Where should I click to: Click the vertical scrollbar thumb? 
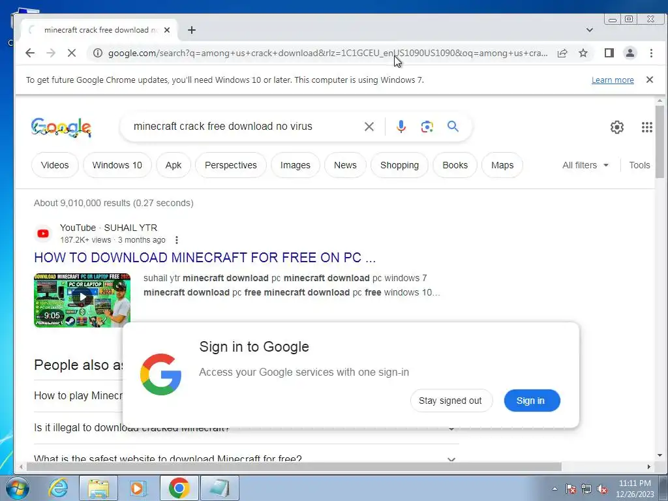pyautogui.click(x=660, y=142)
